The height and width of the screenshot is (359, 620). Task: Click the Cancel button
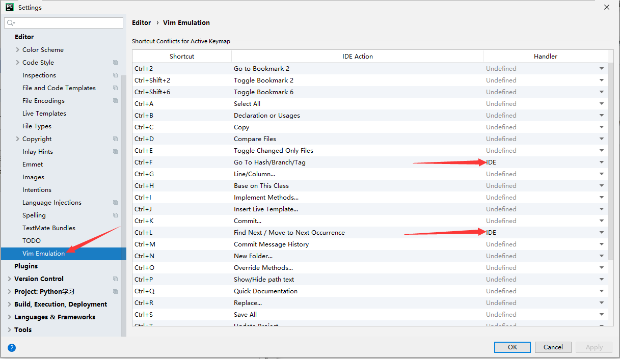(x=553, y=347)
